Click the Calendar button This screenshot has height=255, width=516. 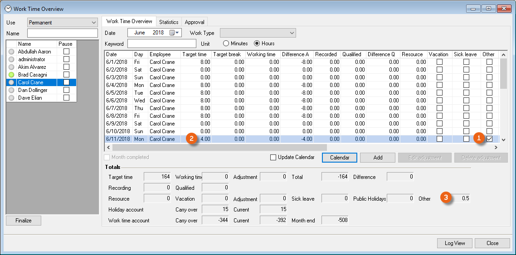click(x=339, y=158)
